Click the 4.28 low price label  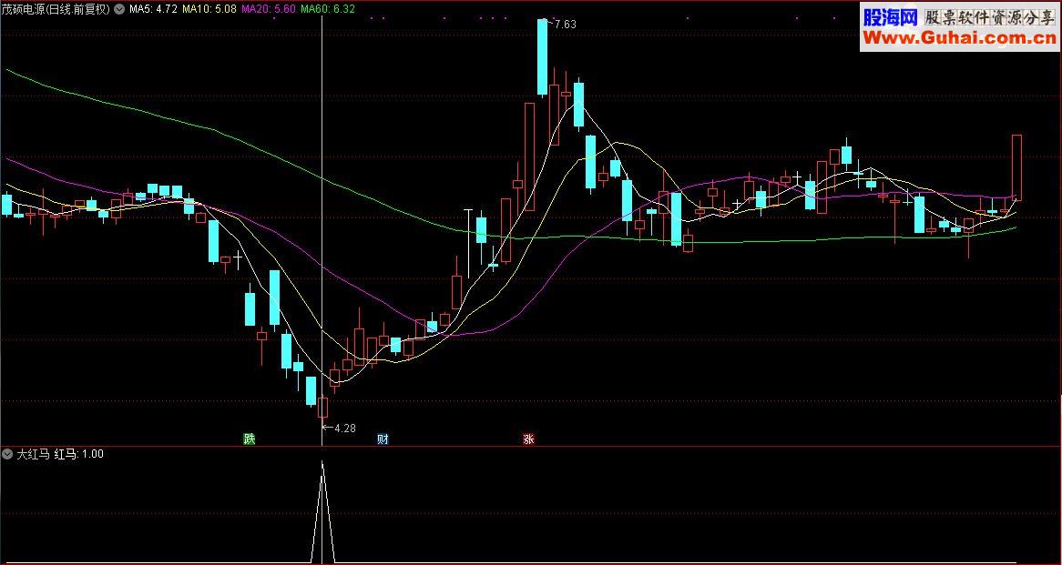pyautogui.click(x=345, y=428)
